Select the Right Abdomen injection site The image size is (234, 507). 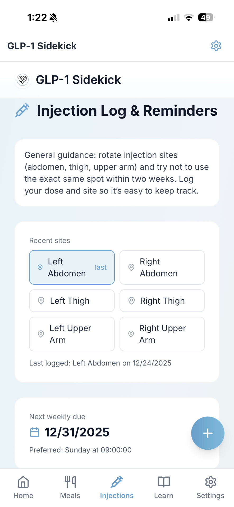point(162,267)
